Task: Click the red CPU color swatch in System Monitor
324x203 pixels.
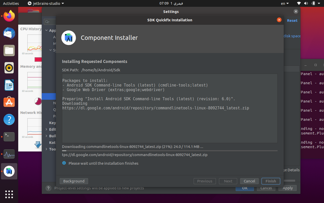Action: click(x=38, y=60)
